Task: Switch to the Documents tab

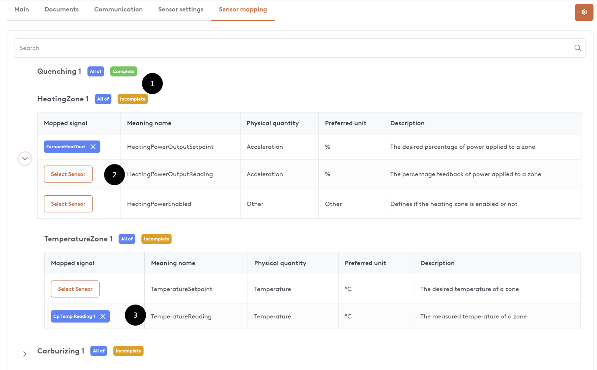Action: click(62, 10)
